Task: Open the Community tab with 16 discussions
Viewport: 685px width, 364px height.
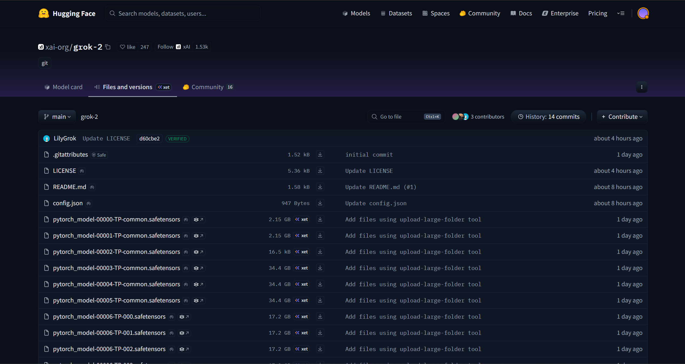Action: click(x=208, y=87)
